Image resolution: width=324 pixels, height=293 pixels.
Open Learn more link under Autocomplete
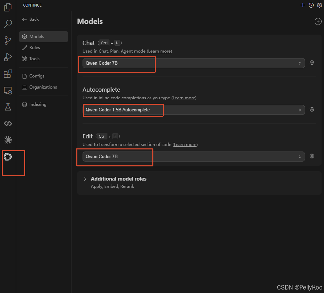pos(184,98)
